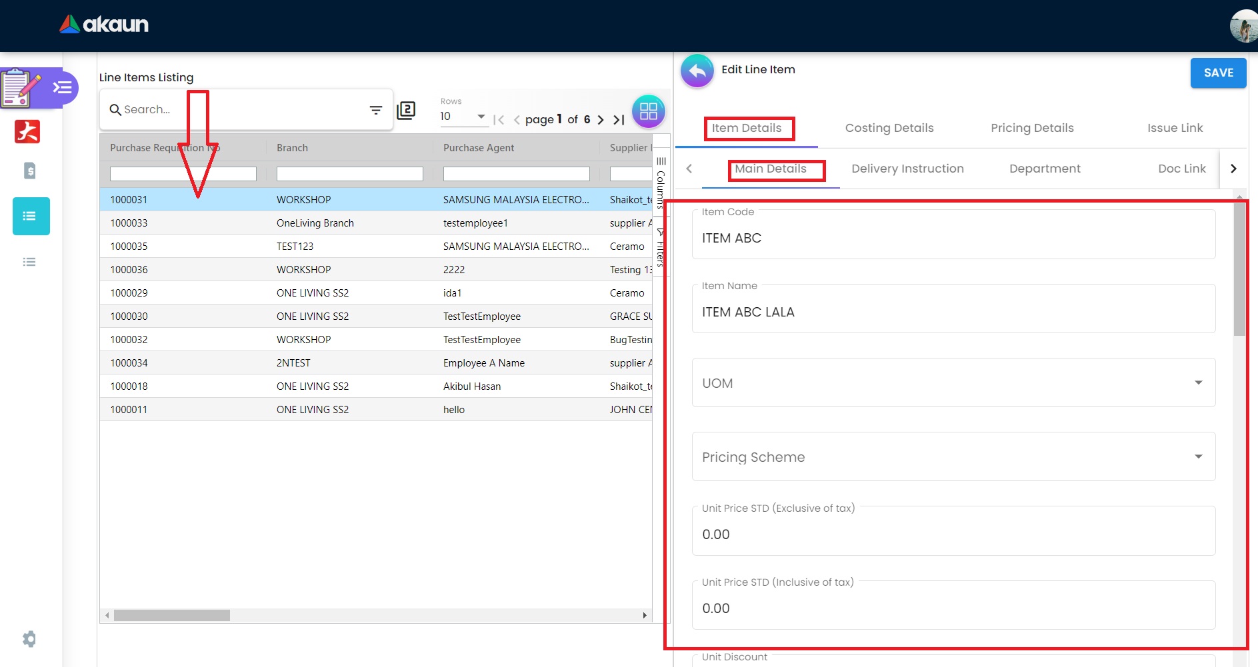The image size is (1258, 667).
Task: Go to the next page of listings
Action: click(x=601, y=120)
